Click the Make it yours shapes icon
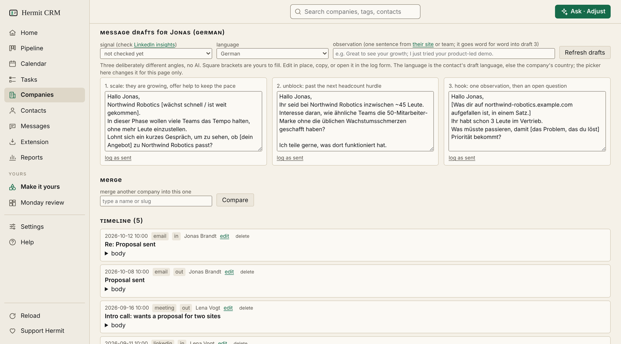 12,187
